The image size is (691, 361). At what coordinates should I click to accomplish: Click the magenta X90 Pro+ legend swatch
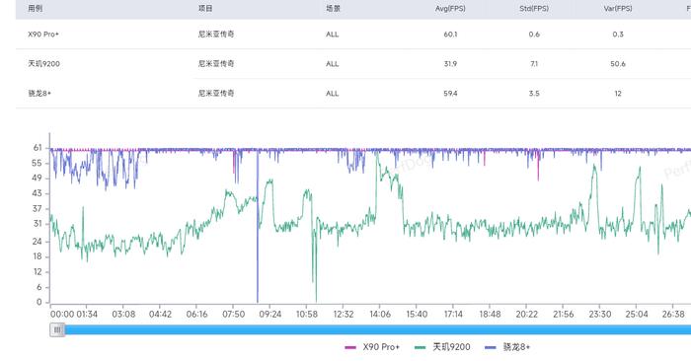point(350,347)
